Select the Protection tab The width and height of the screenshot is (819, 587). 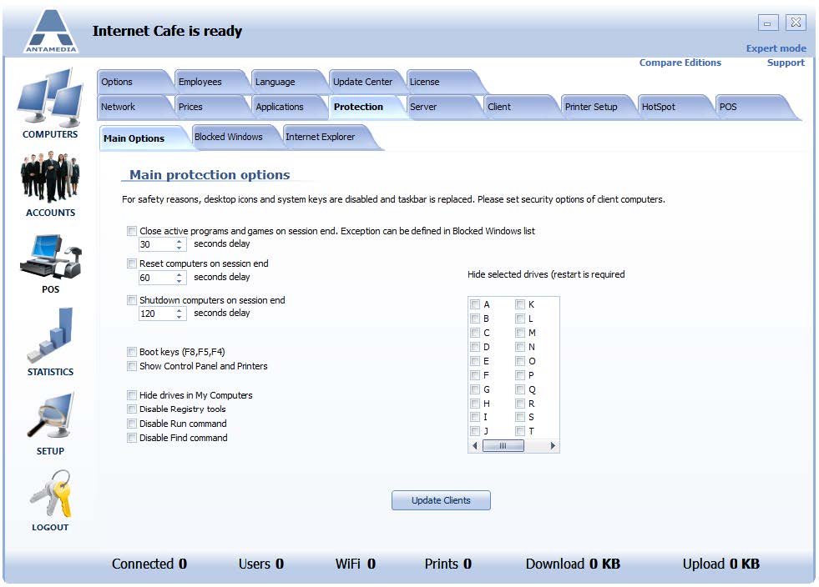365,107
